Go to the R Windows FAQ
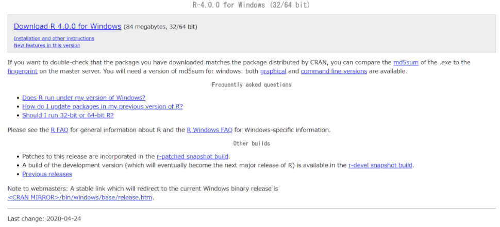The image size is (500, 227). pos(209,130)
